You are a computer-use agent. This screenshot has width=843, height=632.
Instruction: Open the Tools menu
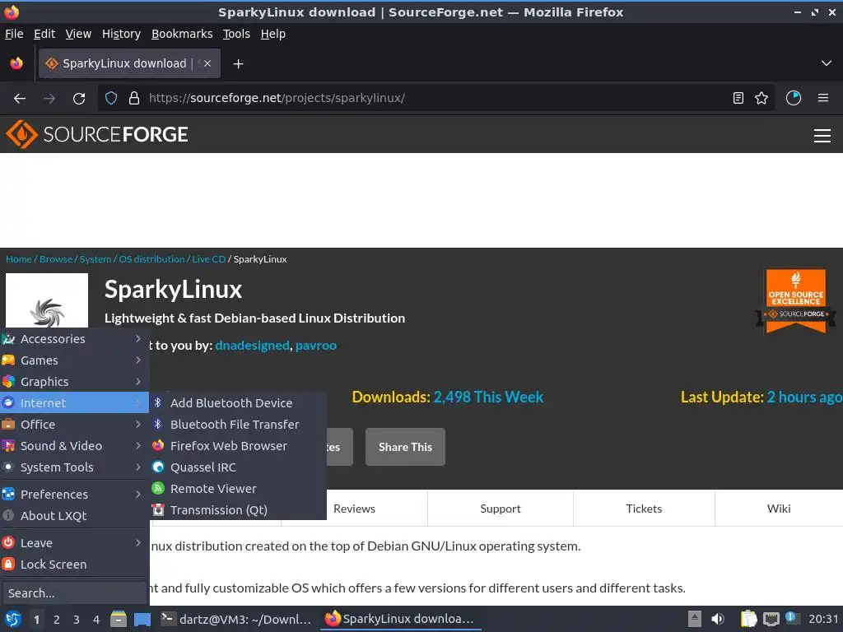pos(236,34)
